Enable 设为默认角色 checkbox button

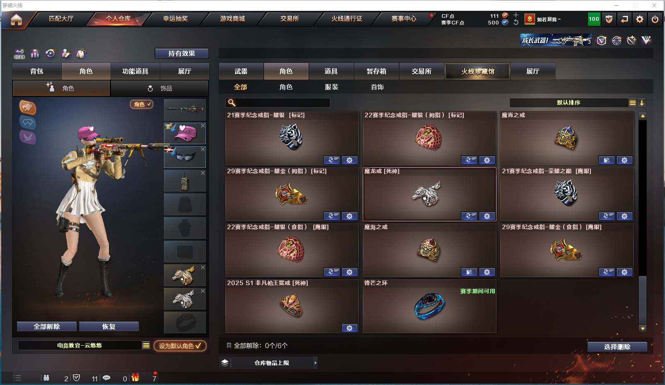coord(180,346)
